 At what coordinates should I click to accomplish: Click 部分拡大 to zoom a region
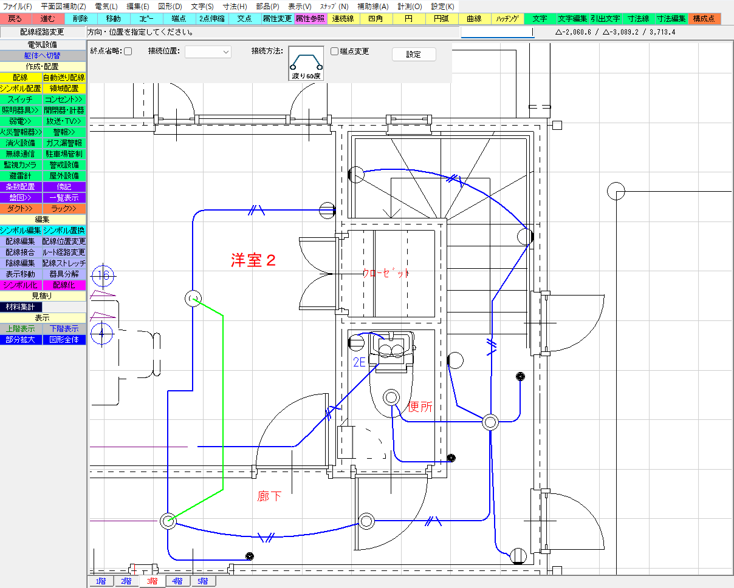point(21,340)
